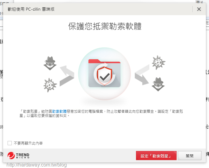This screenshot has height=168, width=209.
Task: Click the top-right virus icon
Action: coord(158,63)
